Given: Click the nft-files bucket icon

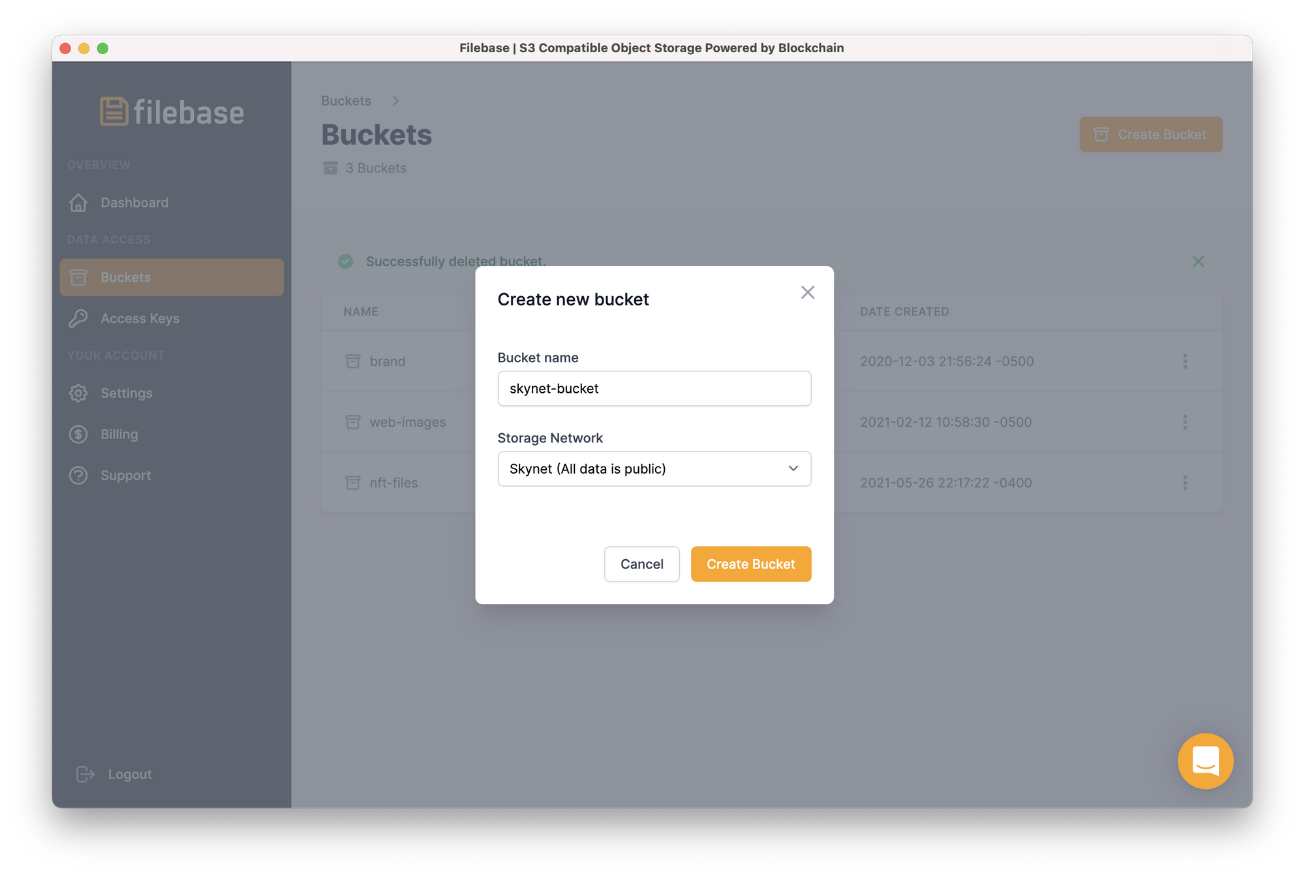Looking at the screenshot, I should pyautogui.click(x=353, y=483).
